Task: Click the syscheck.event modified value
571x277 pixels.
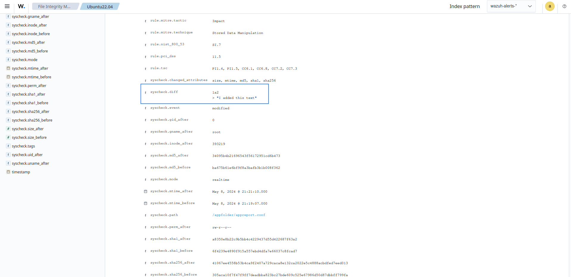Action: tap(221, 108)
